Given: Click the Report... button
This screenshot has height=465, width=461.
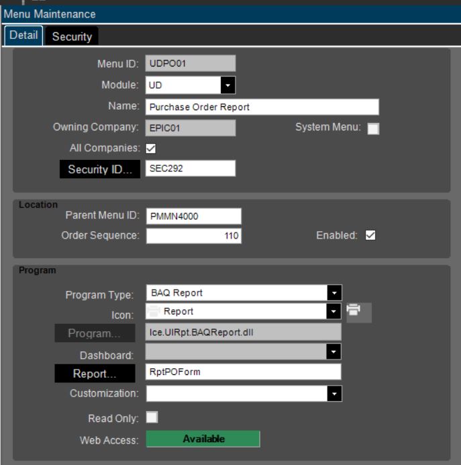Looking at the screenshot, I should point(95,374).
